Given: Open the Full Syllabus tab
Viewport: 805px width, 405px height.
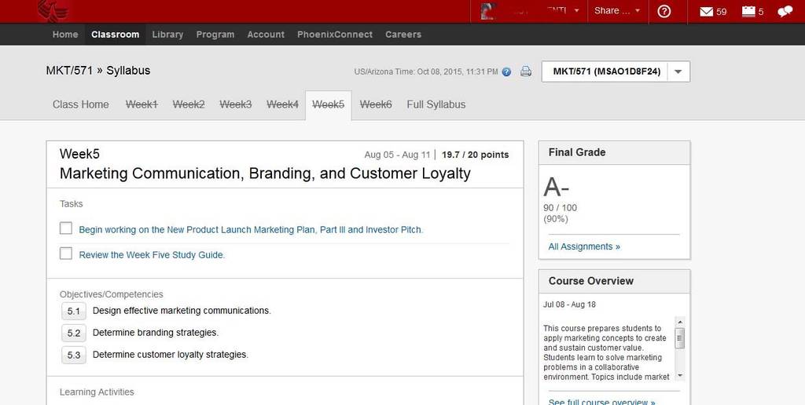Looking at the screenshot, I should 436,104.
